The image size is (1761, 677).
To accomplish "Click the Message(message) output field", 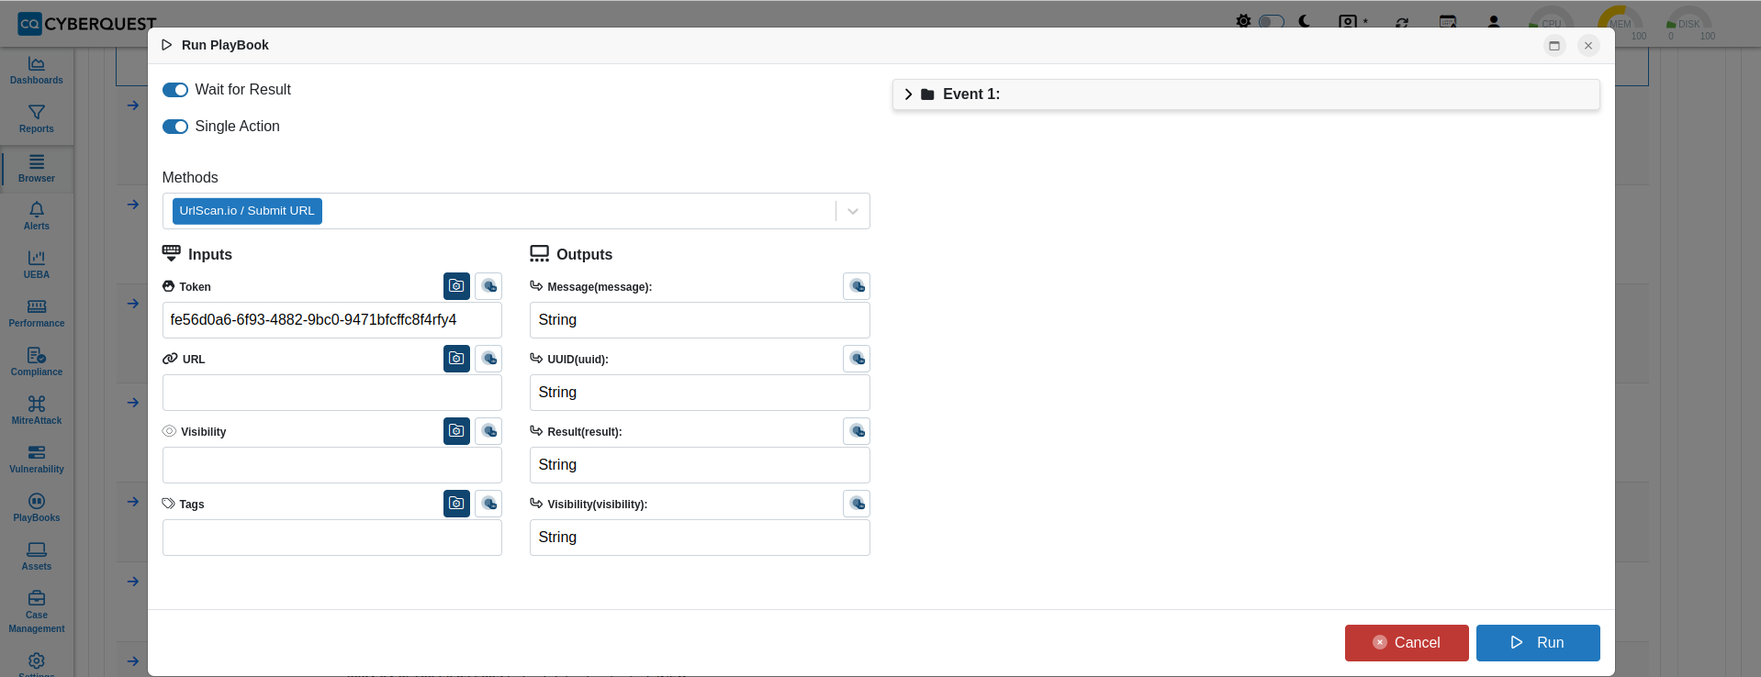I will click(x=700, y=320).
